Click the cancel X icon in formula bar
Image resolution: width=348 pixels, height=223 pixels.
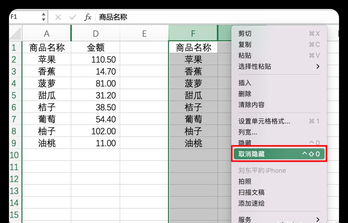(58, 18)
